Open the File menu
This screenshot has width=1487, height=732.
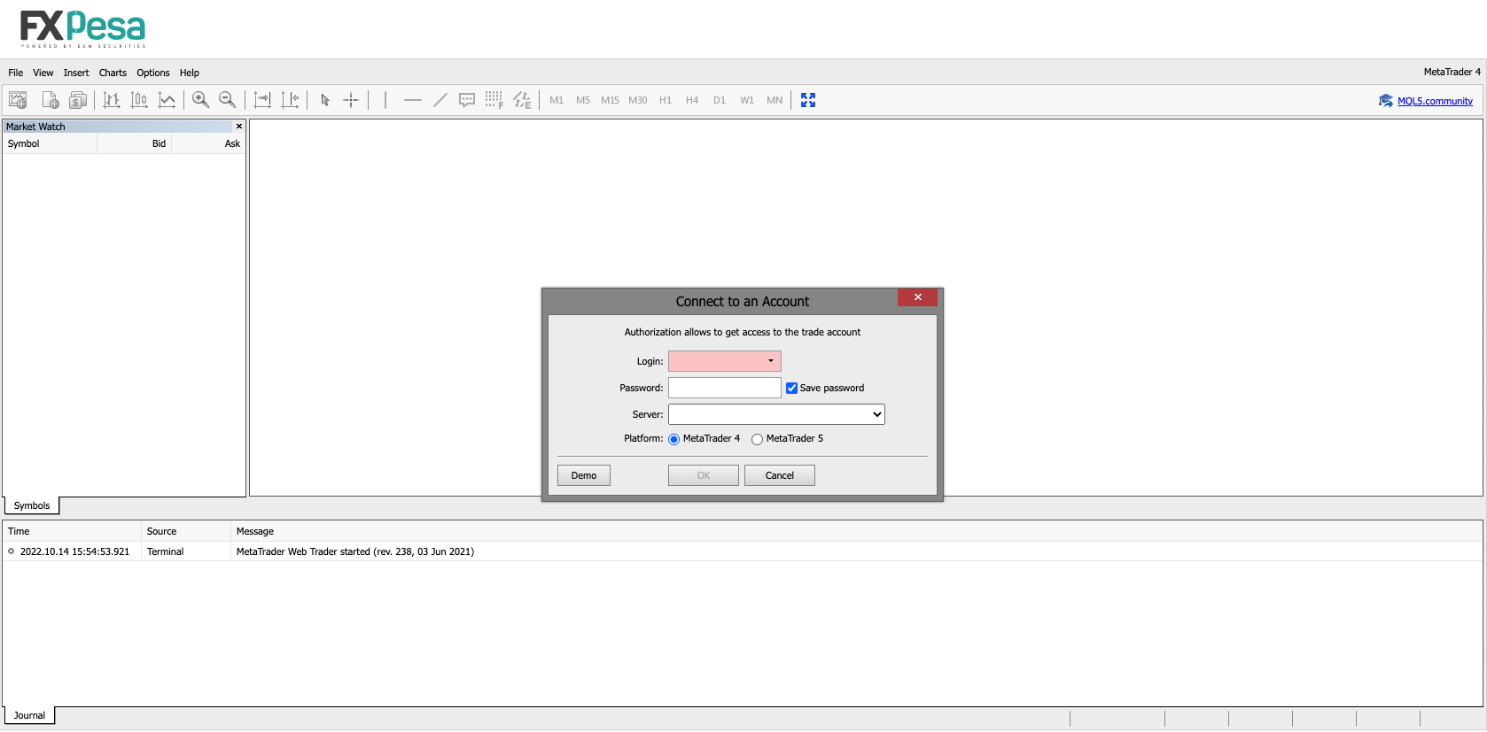coord(16,73)
